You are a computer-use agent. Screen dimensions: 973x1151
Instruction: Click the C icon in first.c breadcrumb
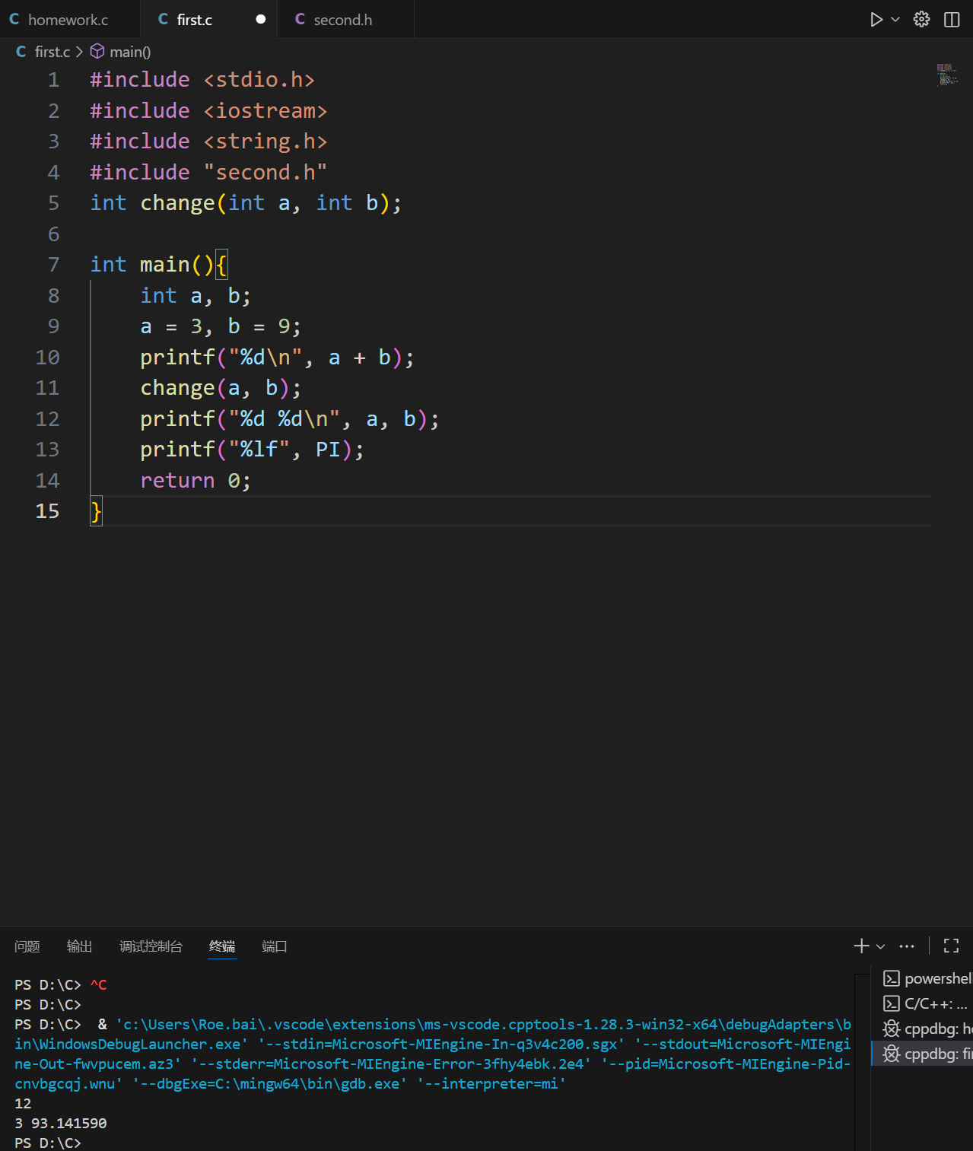(21, 52)
